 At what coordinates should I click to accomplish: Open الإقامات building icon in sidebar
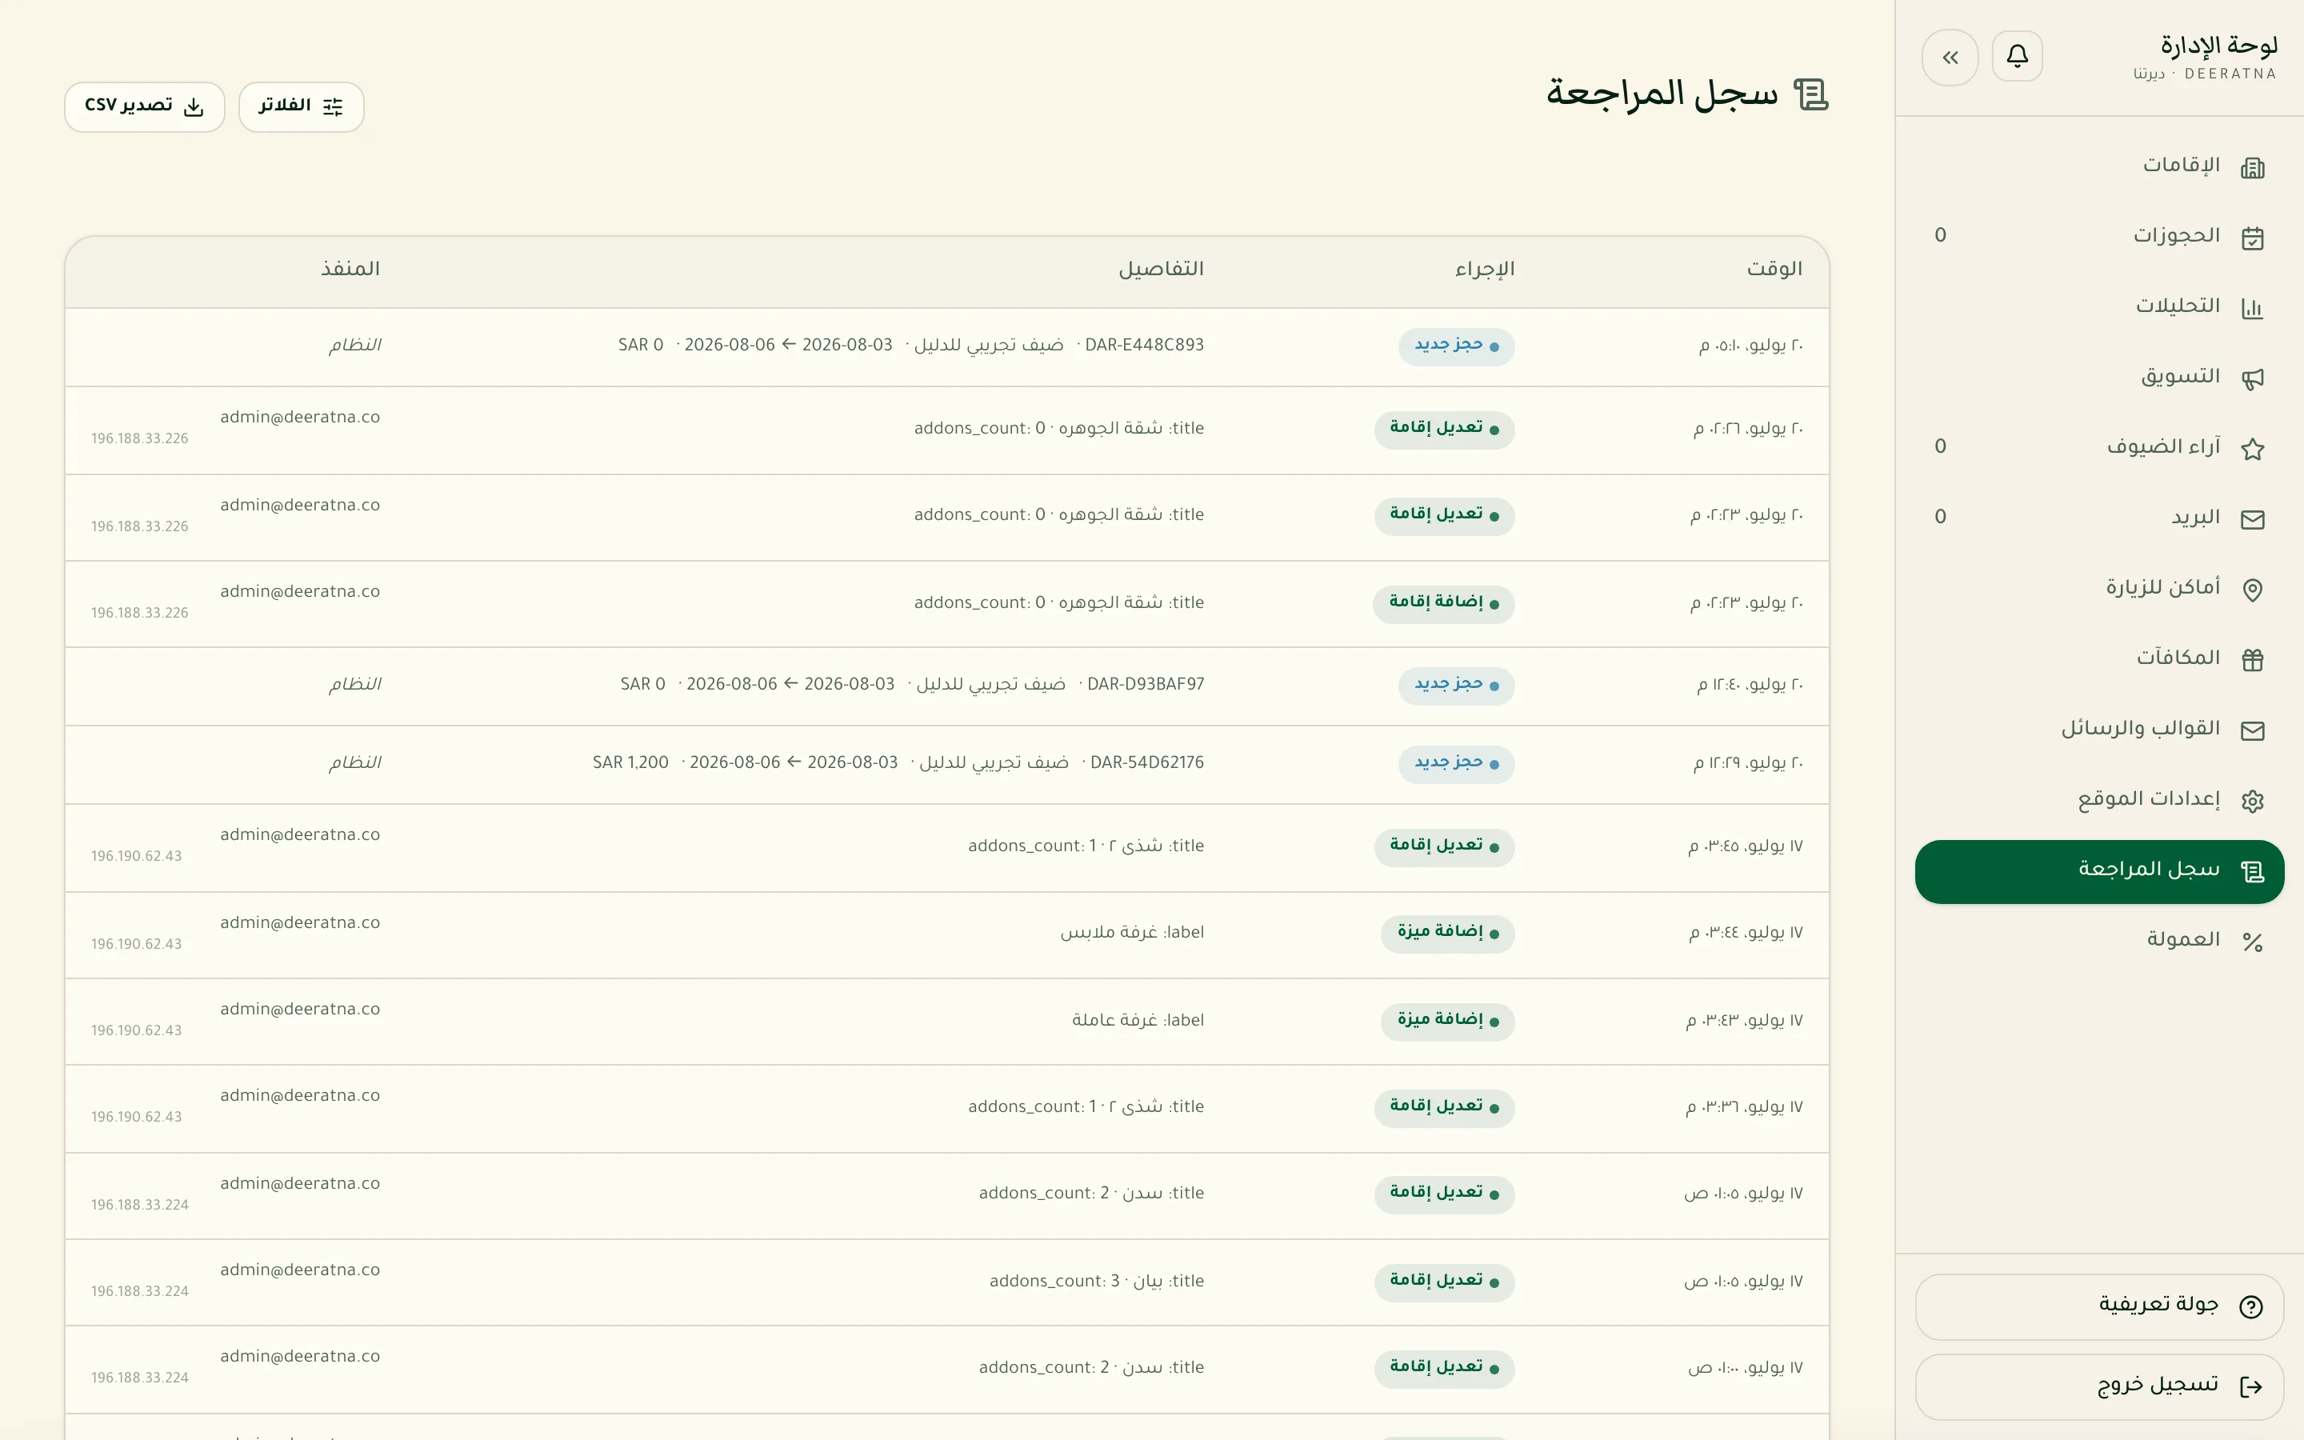[x=2252, y=168]
